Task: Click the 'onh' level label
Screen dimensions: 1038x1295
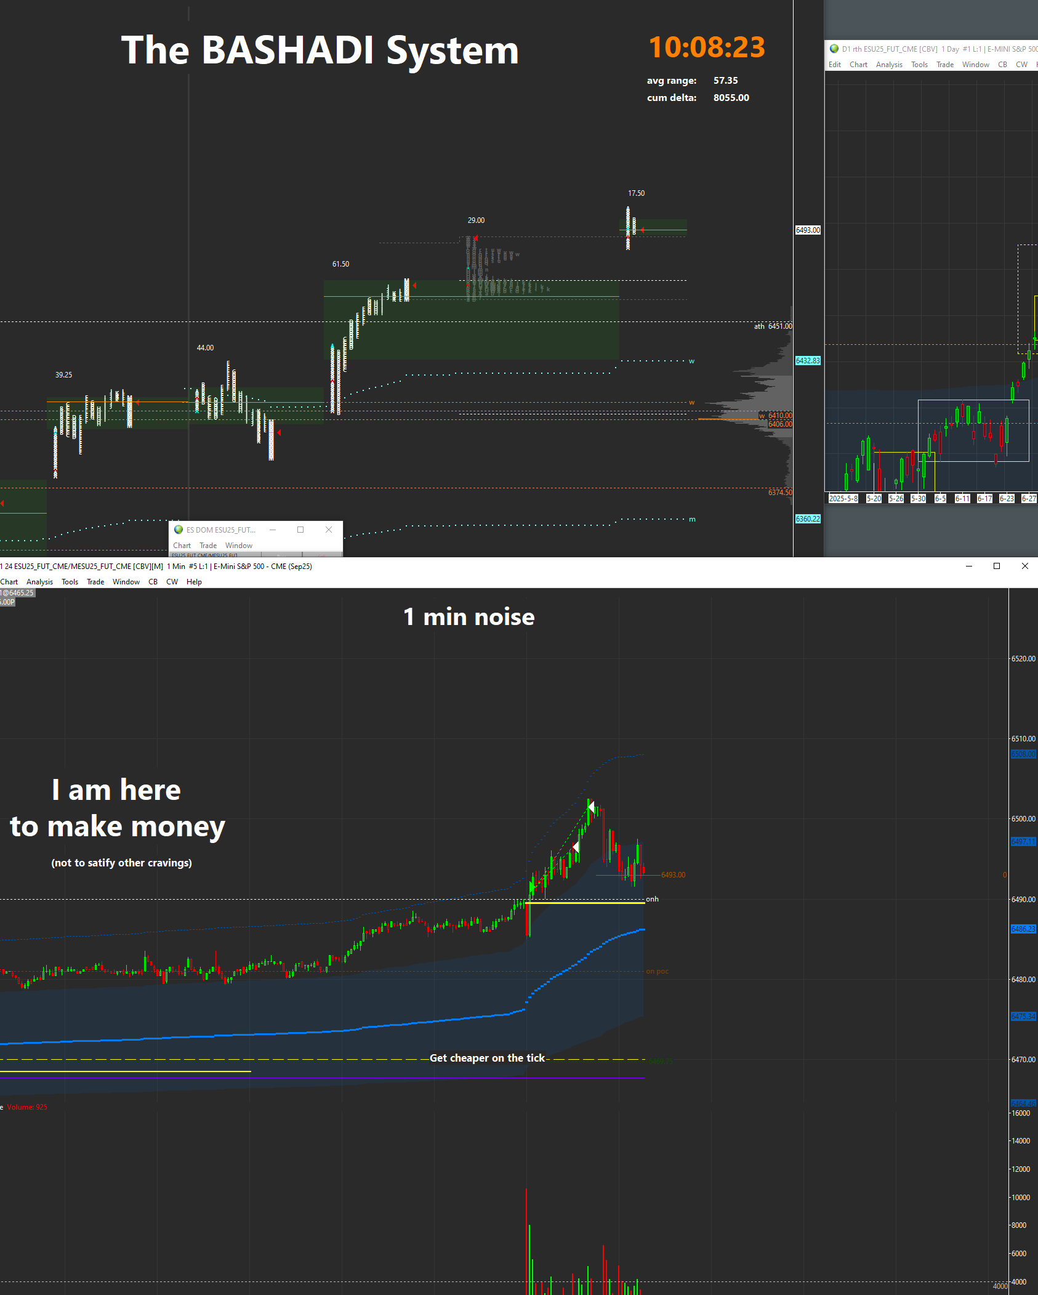Action: point(652,899)
